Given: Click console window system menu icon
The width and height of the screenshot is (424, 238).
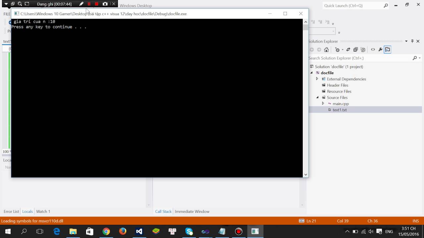Looking at the screenshot, I should pos(16,14).
